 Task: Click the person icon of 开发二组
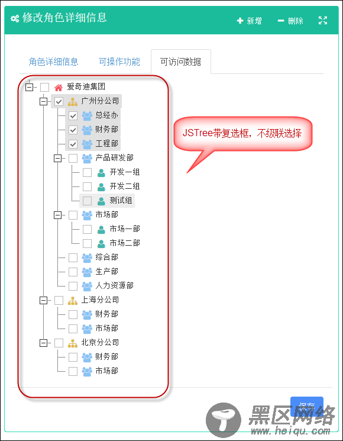pyautogui.click(x=101, y=187)
